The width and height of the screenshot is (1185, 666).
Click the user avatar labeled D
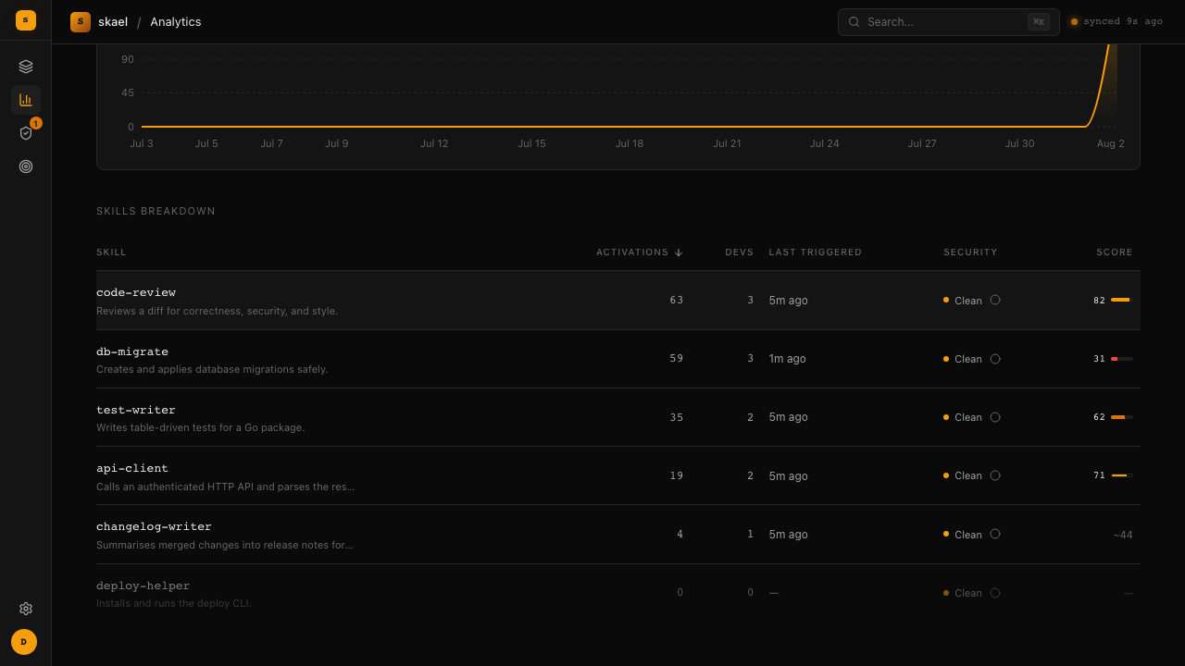tap(24, 642)
